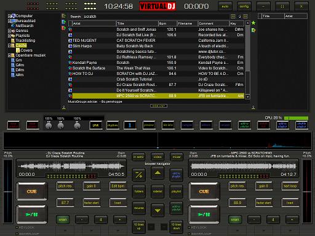Expand the Computer tree node
Image resolution: width=315 pixels, height=236 pixels.
pyautogui.click(x=9, y=16)
